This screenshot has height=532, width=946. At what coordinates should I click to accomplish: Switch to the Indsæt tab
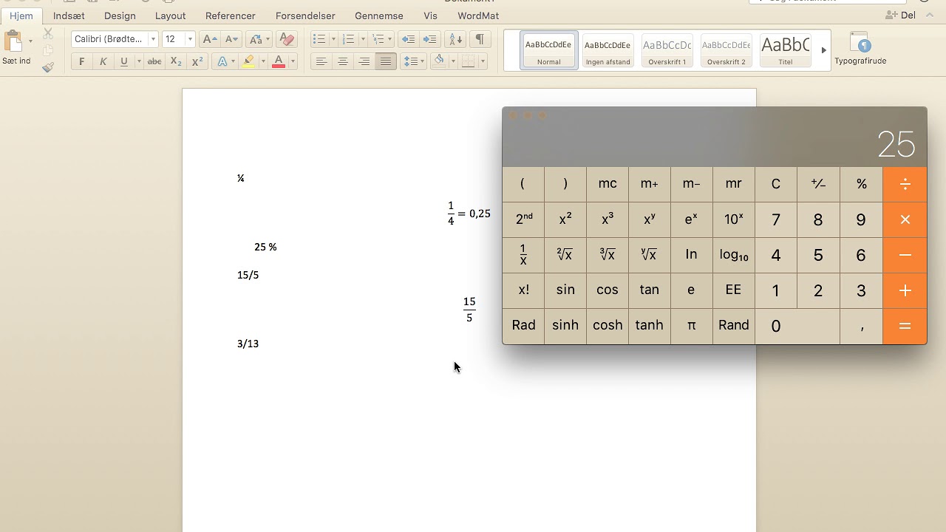pos(69,16)
